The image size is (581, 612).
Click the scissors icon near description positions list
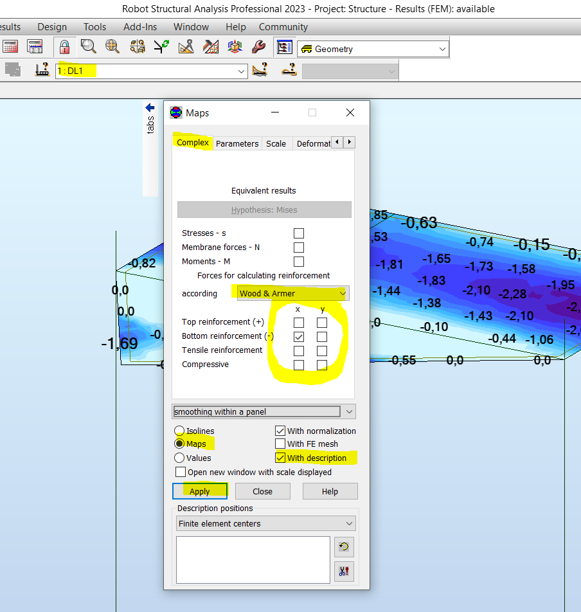pyautogui.click(x=344, y=571)
